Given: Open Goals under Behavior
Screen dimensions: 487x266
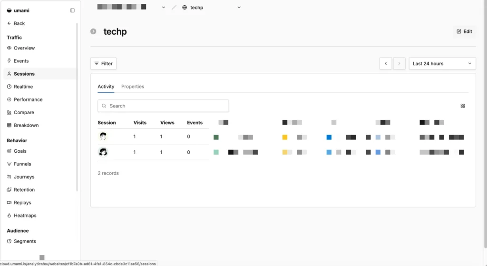Looking at the screenshot, I should pos(20,151).
